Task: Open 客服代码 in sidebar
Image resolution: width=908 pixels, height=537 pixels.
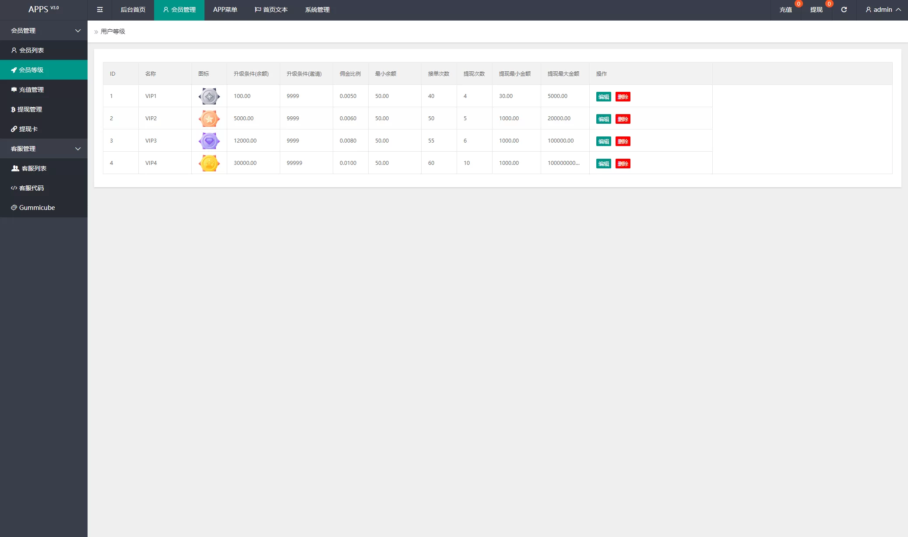Action: [31, 188]
